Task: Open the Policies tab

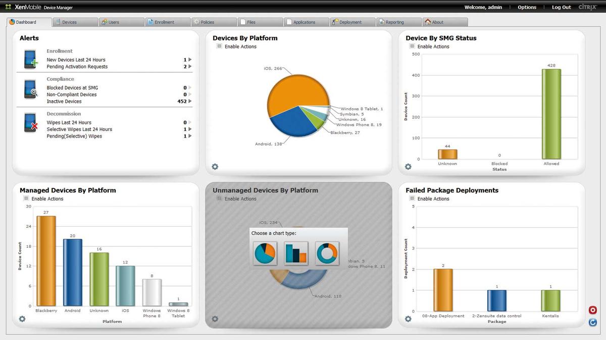Action: (214, 22)
